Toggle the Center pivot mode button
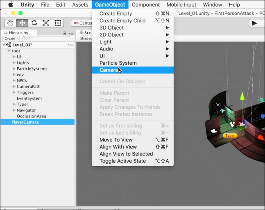The width and height of the screenshot is (265, 210). [82, 23]
